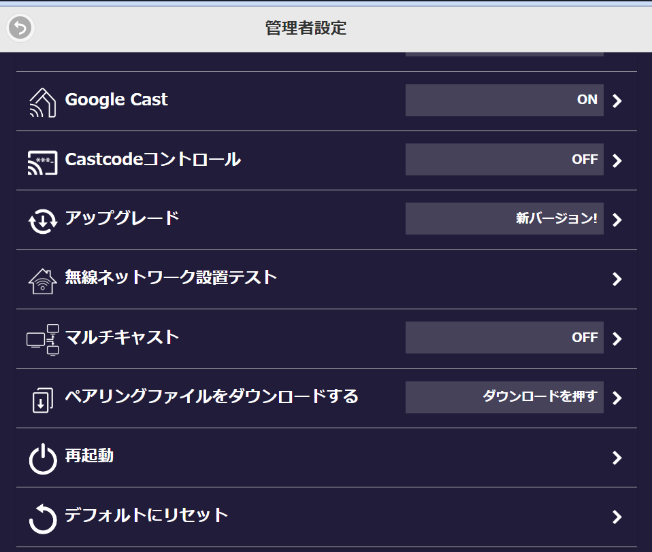Expand 無線ネットワーク設置テスト with its chevron
The image size is (652, 552).
click(617, 279)
